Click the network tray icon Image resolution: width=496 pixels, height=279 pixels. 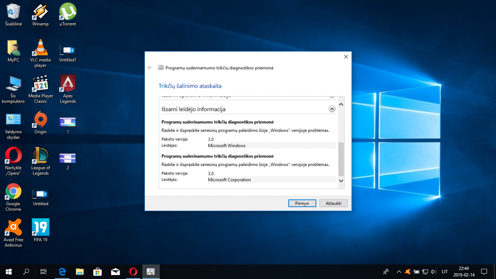pyautogui.click(x=425, y=272)
